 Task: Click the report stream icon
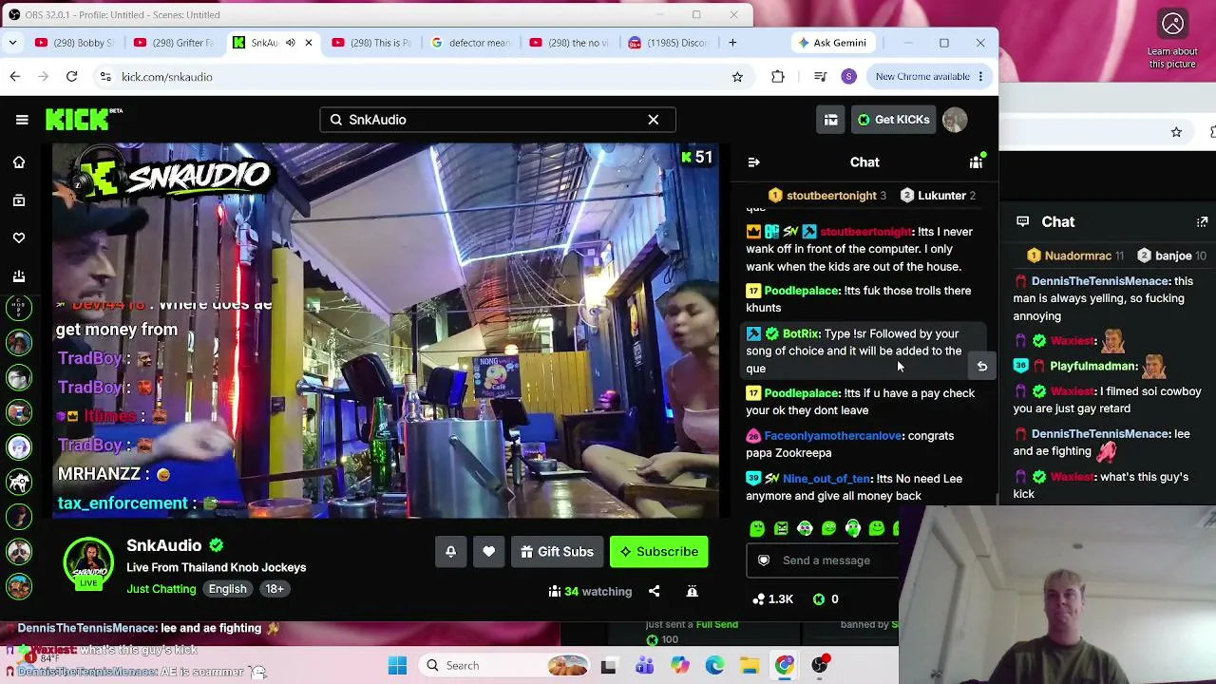point(692,591)
